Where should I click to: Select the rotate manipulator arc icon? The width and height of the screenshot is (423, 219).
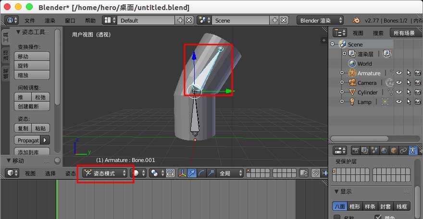point(201,173)
